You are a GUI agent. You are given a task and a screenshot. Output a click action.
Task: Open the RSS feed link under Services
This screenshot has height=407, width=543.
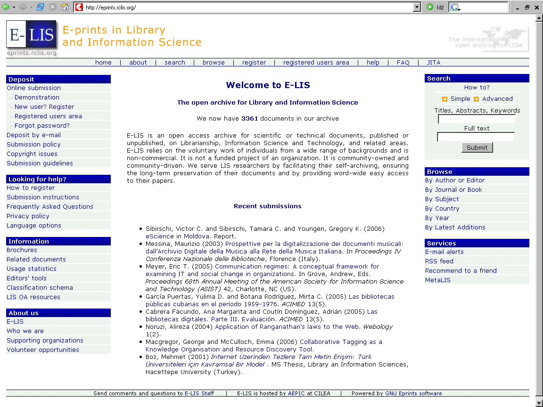tap(439, 261)
